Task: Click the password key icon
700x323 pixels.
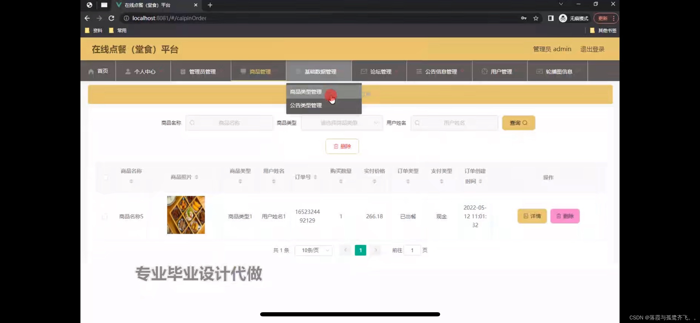Action: point(524,18)
